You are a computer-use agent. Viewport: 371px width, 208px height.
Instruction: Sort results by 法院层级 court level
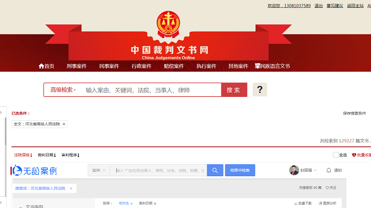point(23,155)
